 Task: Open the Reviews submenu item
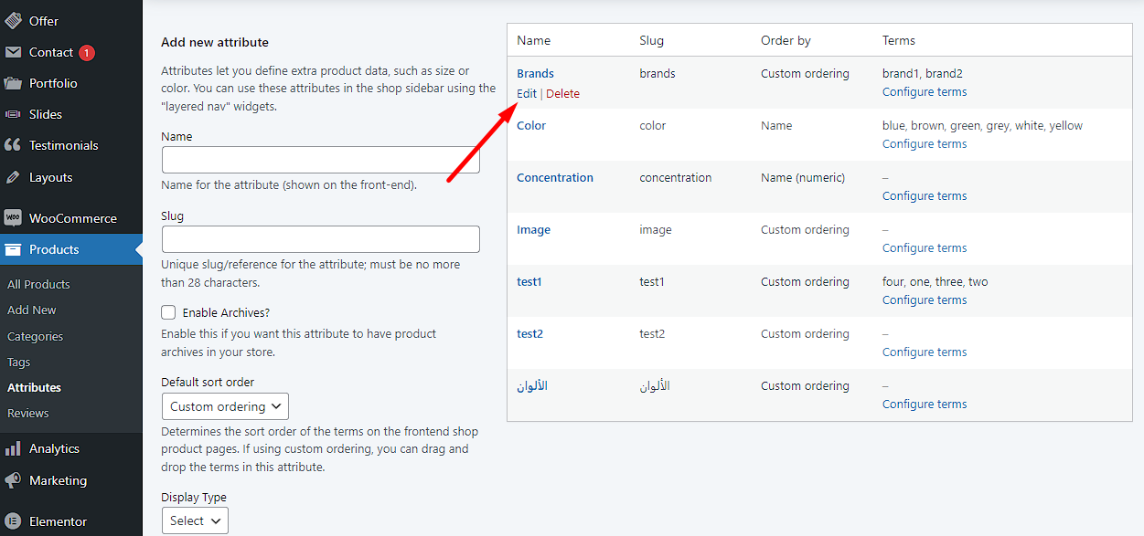click(x=28, y=413)
